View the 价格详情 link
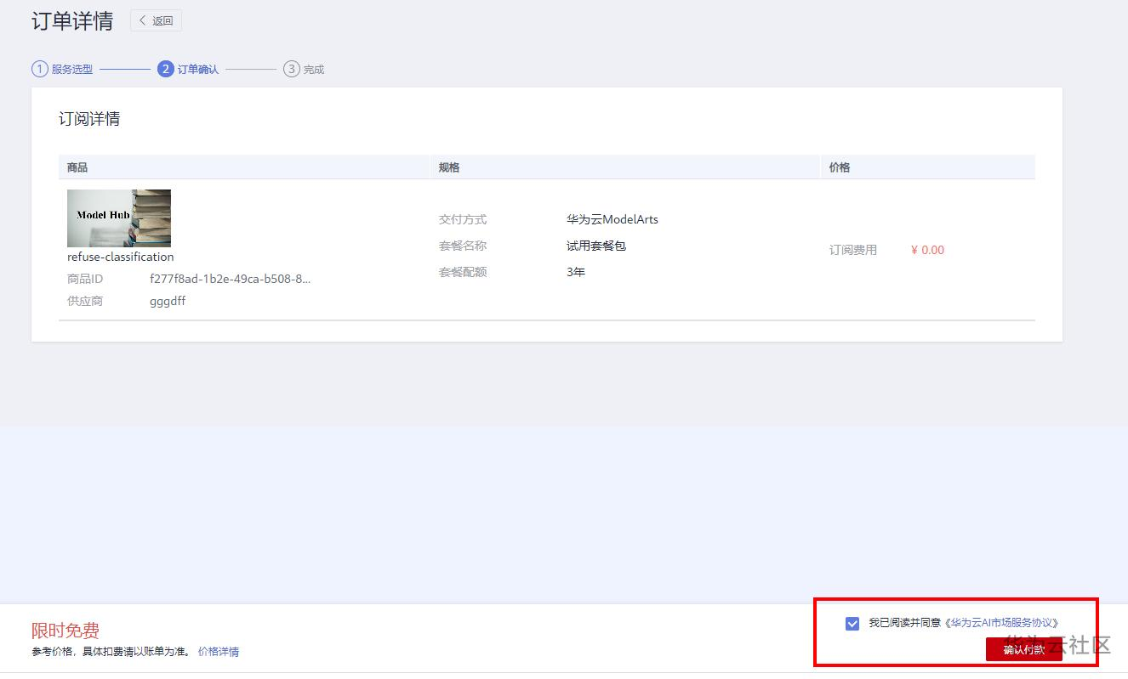 pyautogui.click(x=219, y=652)
